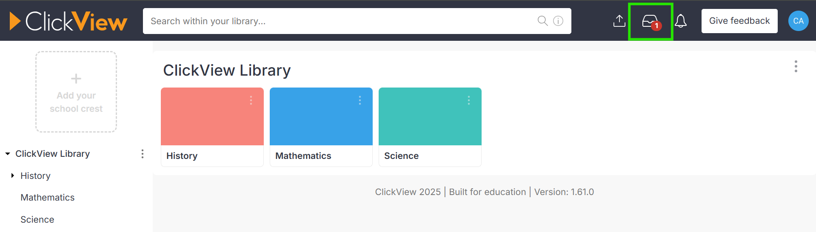Open the notifications bell
The image size is (816, 232).
pos(681,21)
